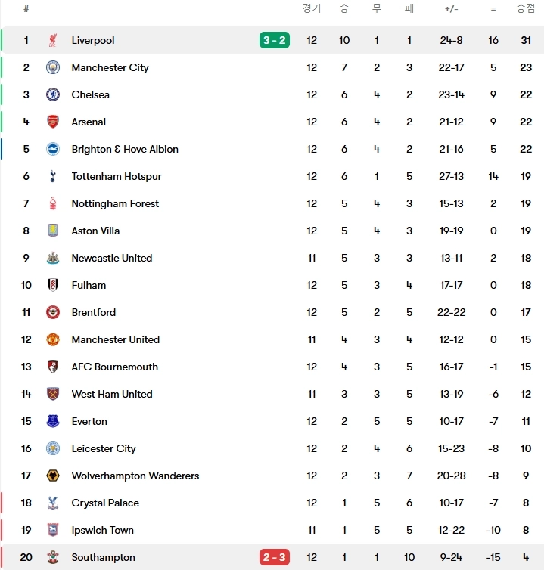Viewport: 544px width, 570px height.
Task: Click the Everton club crest icon
Action: click(x=53, y=421)
